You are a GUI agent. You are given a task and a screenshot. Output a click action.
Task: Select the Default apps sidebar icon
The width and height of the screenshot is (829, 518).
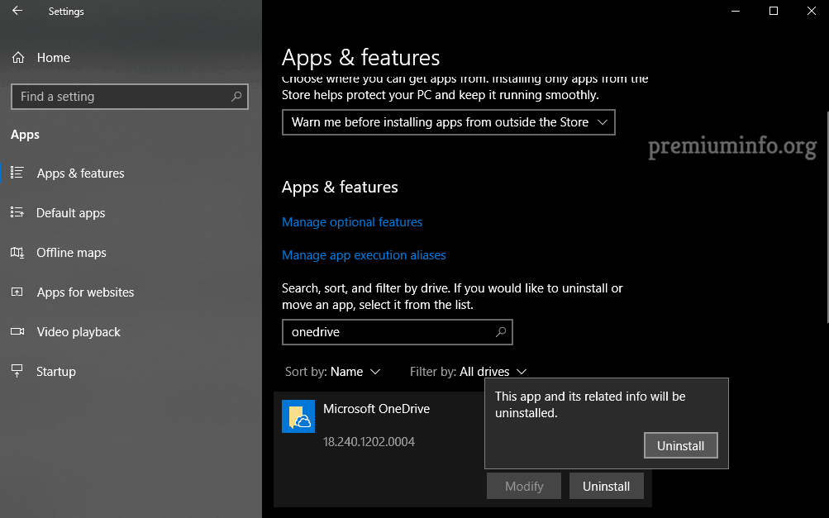pyautogui.click(x=17, y=212)
